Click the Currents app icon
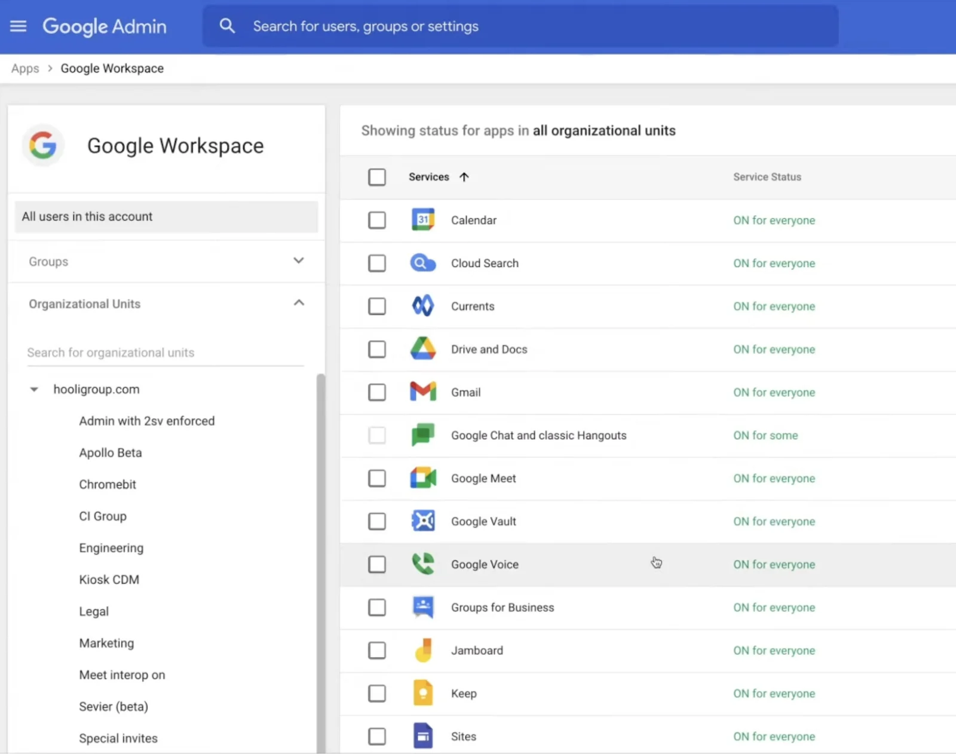Viewport: 956px width, 754px height. 423,306
